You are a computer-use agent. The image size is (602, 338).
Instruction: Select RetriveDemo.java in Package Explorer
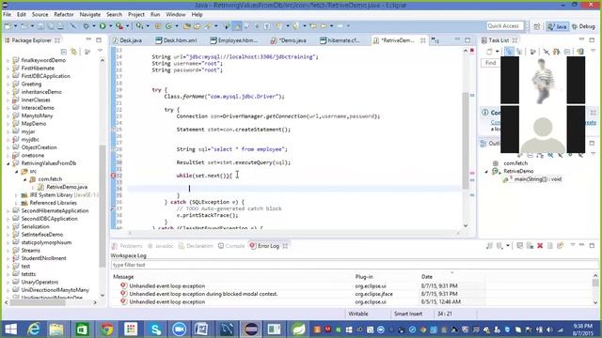(x=67, y=187)
